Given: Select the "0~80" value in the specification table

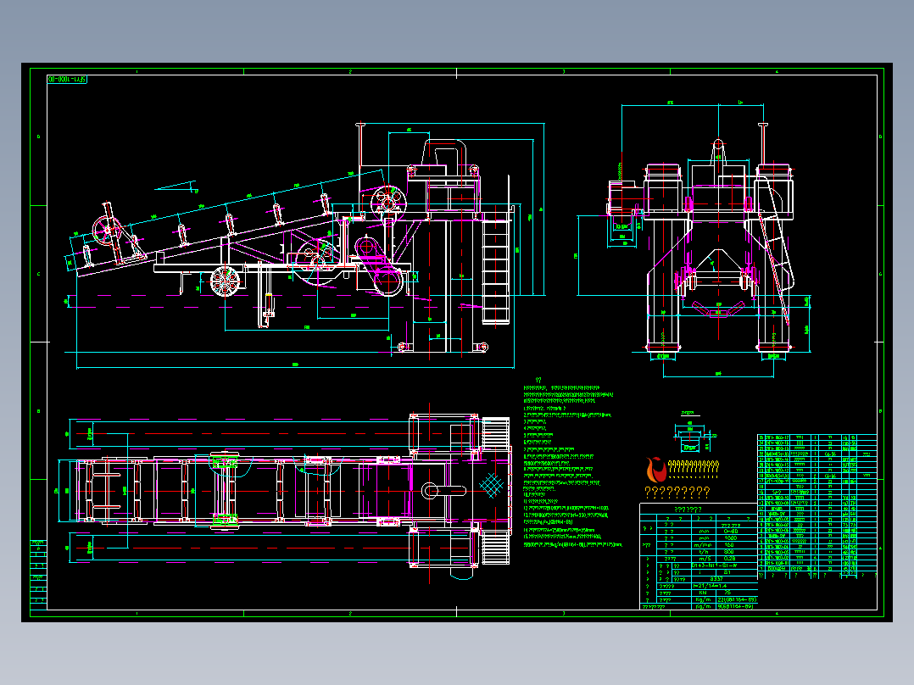Looking at the screenshot, I should pyautogui.click(x=730, y=531).
